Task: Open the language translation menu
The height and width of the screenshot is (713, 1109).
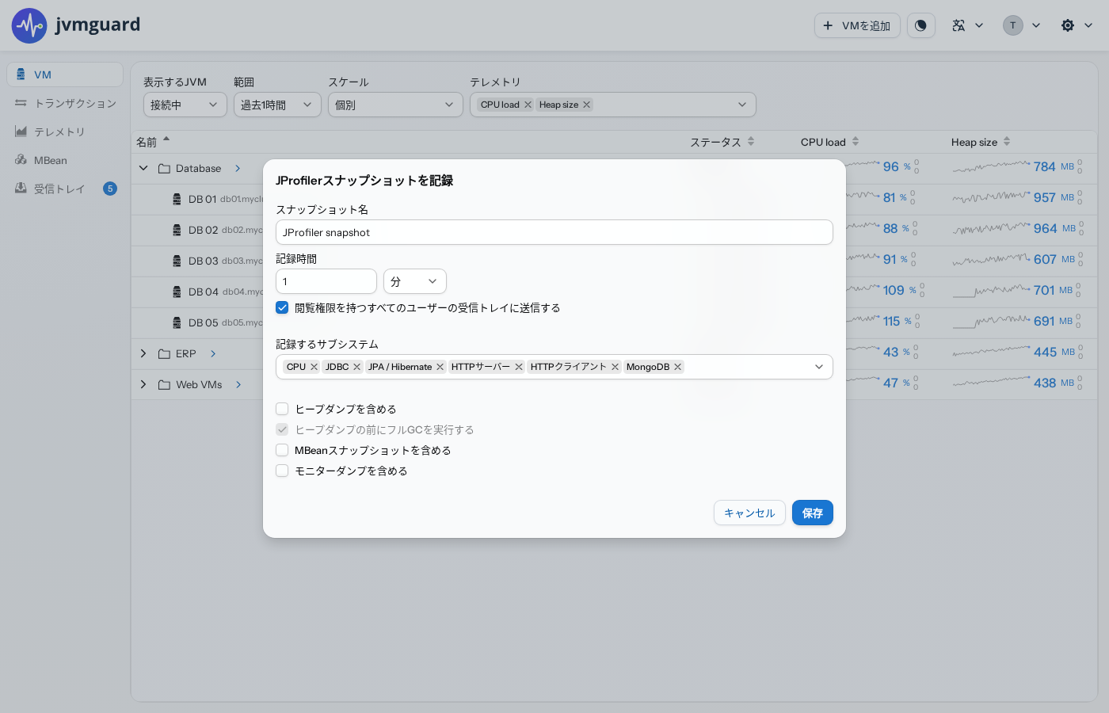Action: 968,25
